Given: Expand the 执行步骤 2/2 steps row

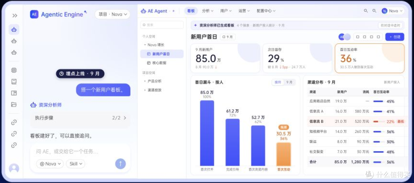Looking at the screenshot, I should (80, 118).
